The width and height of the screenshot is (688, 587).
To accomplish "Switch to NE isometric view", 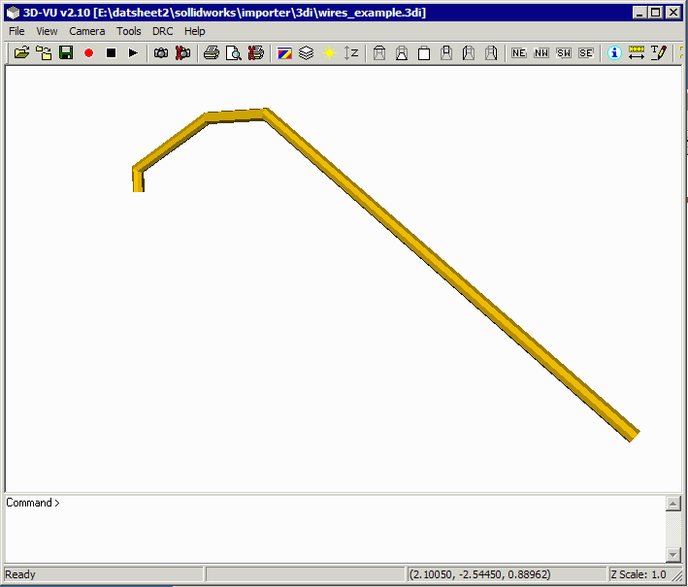I will tap(518, 52).
